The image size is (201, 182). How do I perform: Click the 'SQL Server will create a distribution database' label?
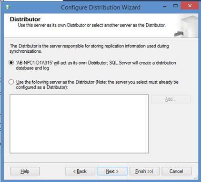(96, 65)
